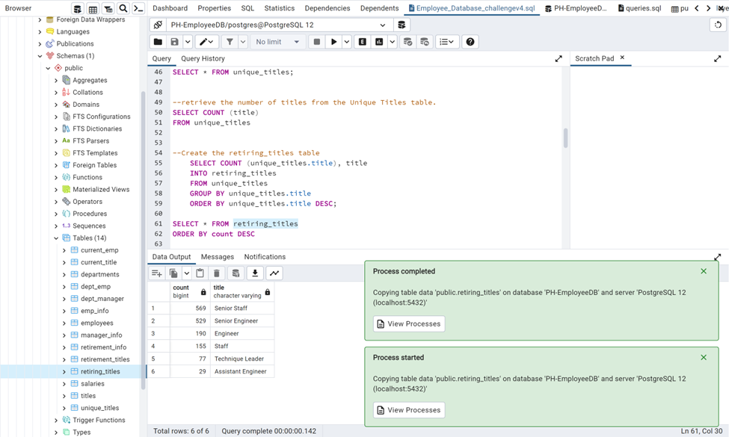The height and width of the screenshot is (437, 729).
Task: Refresh the database connection
Action: click(x=719, y=25)
